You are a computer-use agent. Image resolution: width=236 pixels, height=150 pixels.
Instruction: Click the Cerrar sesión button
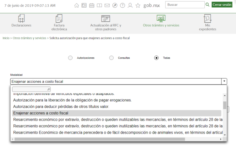pos(222,5)
